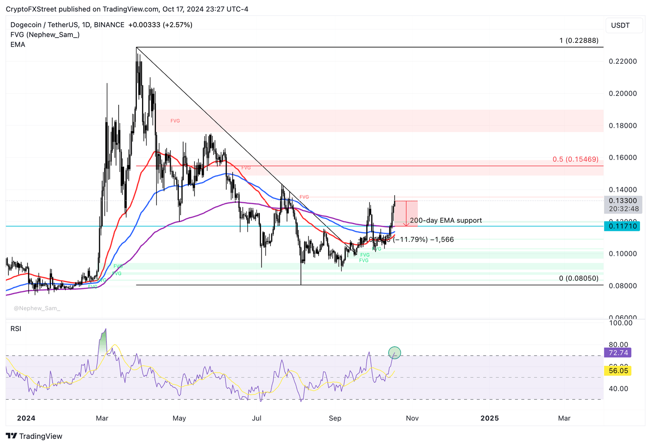Select the EMA indicator label
This screenshot has width=651, height=446.
pos(18,45)
